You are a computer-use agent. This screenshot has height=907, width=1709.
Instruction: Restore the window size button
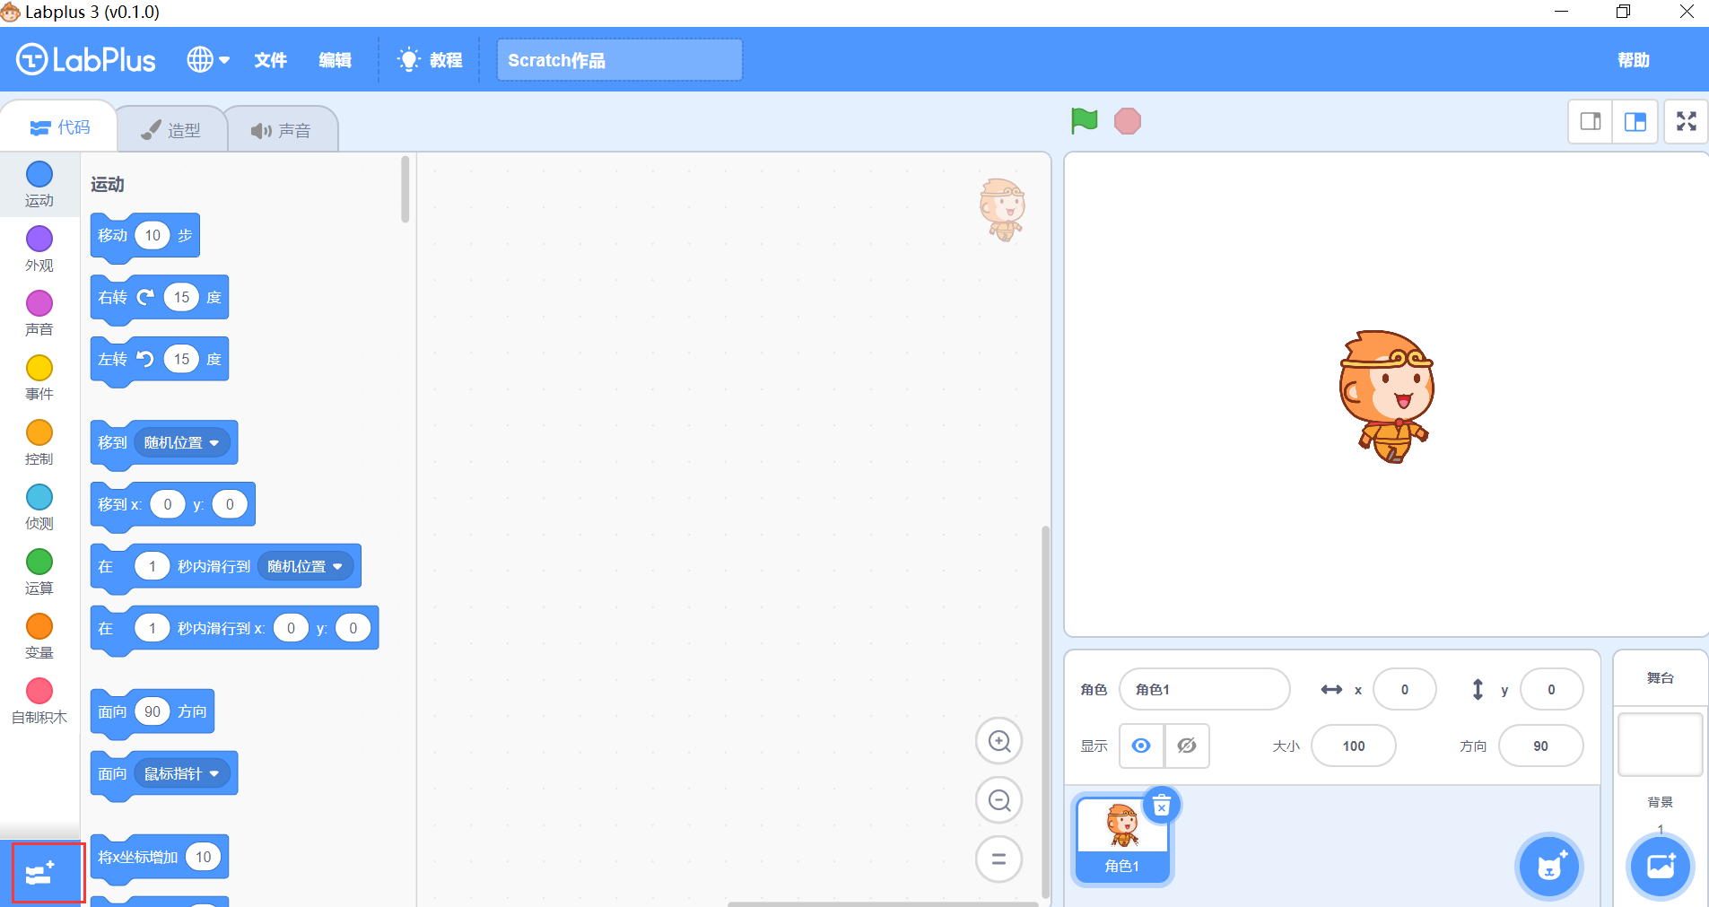1623,12
